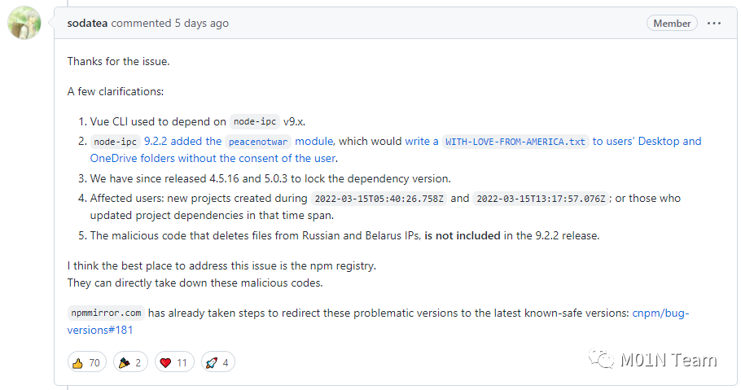Click the 2022-03-15T13:17:57.076Z timestamp code

click(x=541, y=199)
